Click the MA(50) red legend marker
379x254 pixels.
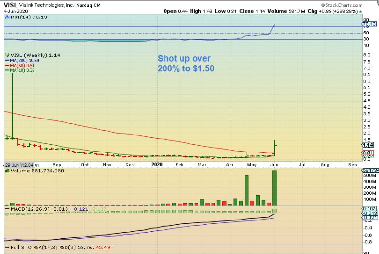pyautogui.click(x=8, y=65)
